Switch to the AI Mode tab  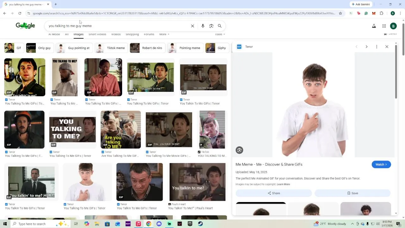tap(54, 34)
